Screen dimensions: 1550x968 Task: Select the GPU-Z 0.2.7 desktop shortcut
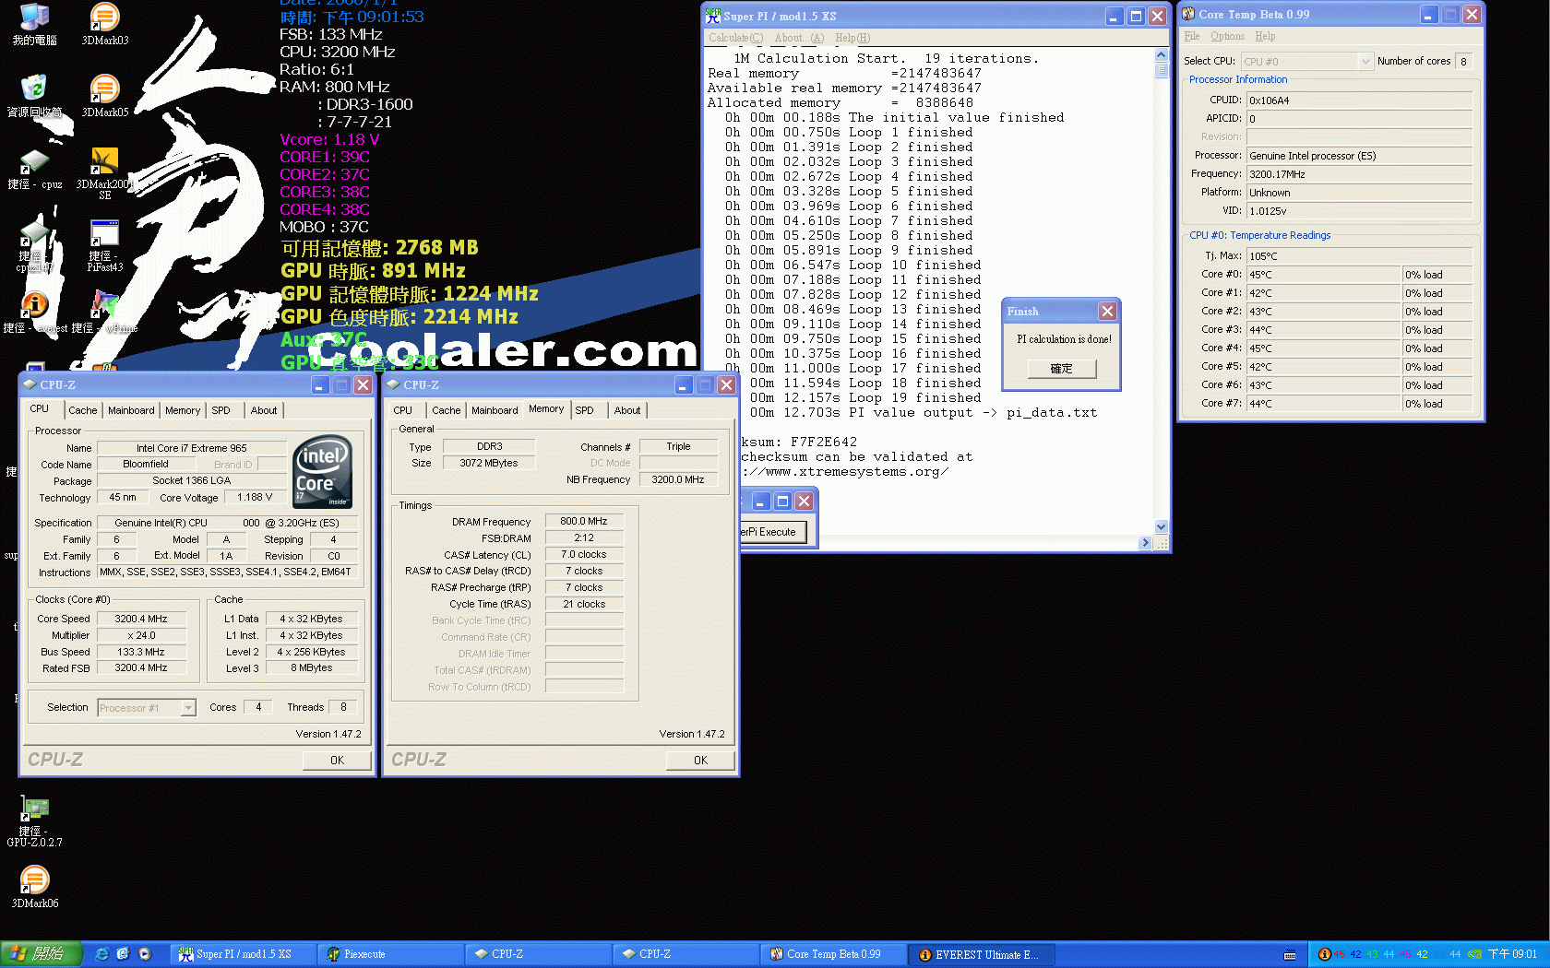(x=34, y=821)
